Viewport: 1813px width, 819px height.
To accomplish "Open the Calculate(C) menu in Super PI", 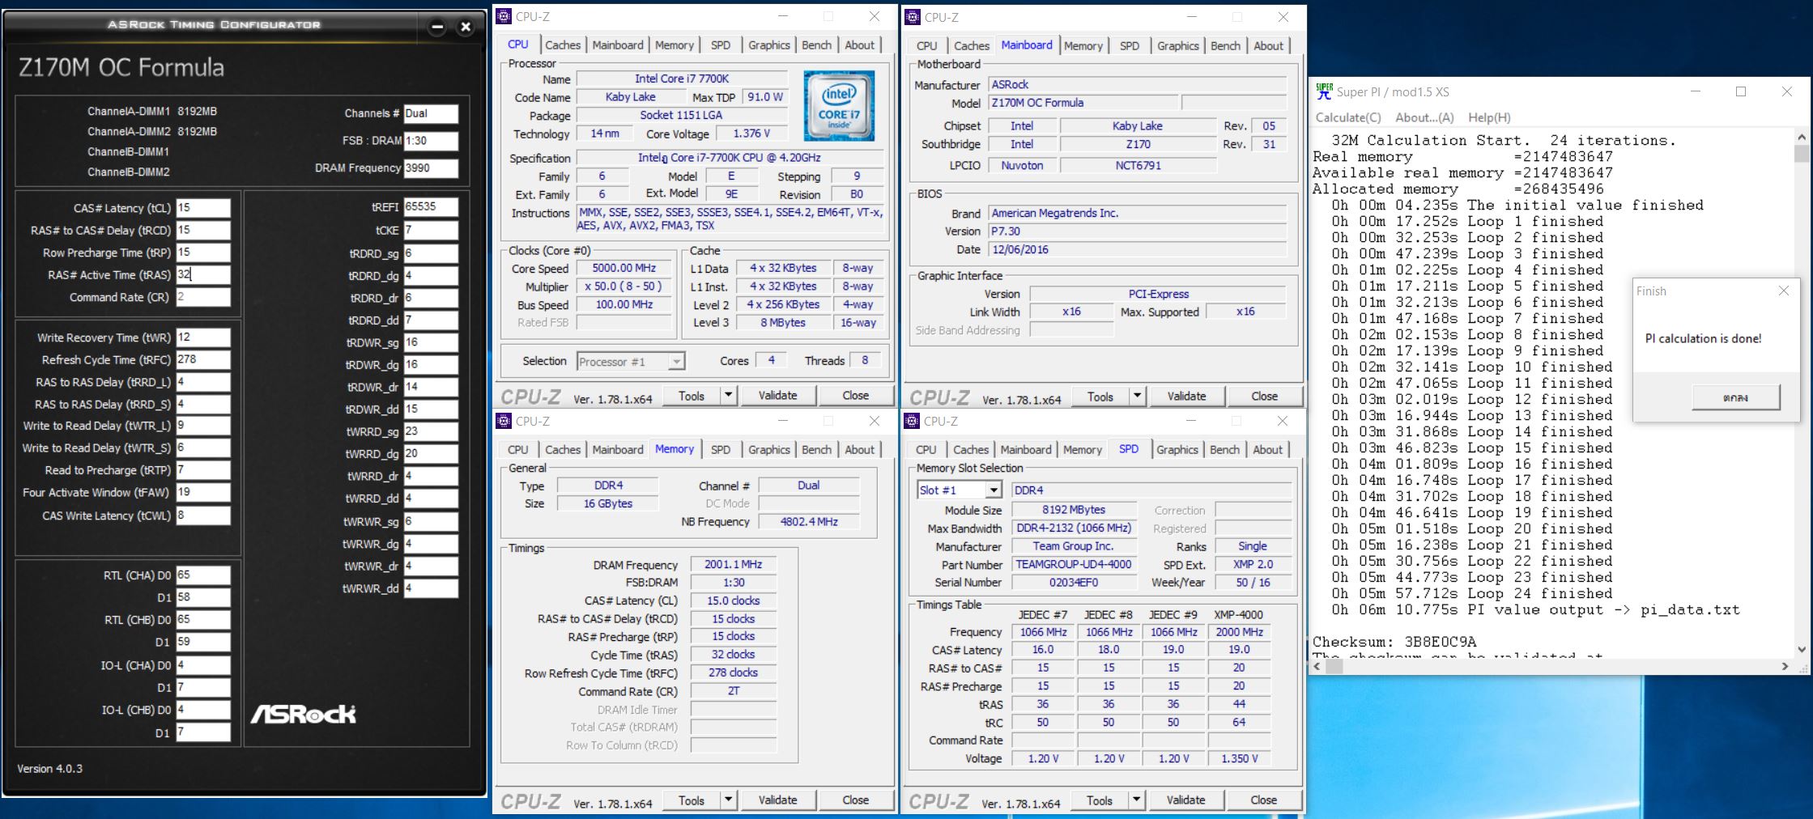I will [1348, 117].
